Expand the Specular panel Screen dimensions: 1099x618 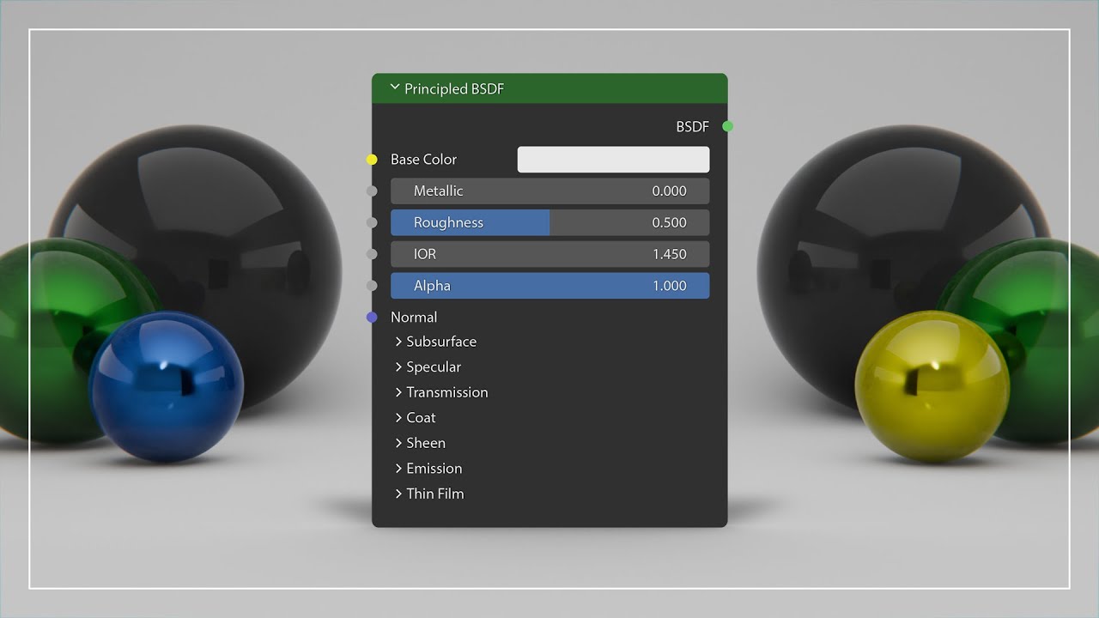click(x=428, y=367)
